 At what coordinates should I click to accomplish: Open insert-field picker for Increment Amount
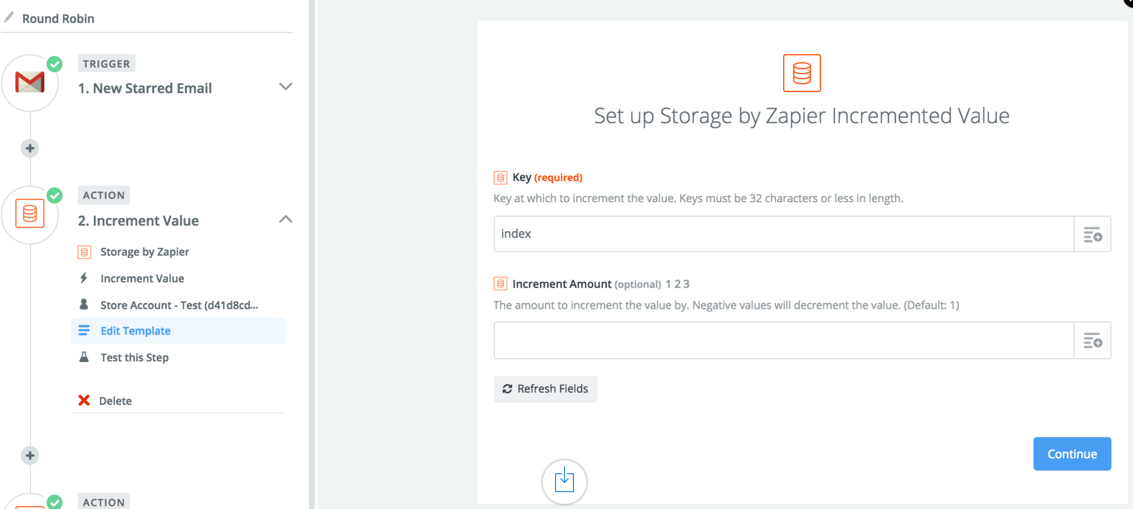tap(1092, 340)
